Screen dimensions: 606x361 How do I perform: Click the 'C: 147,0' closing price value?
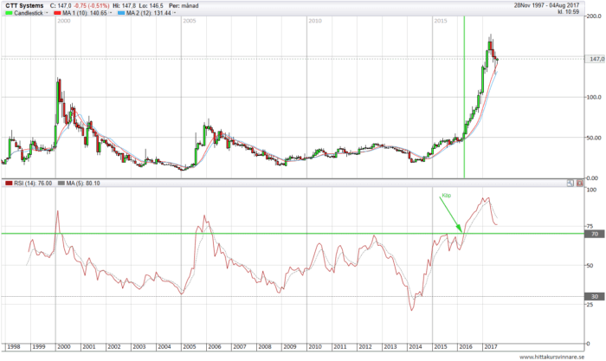(61, 6)
